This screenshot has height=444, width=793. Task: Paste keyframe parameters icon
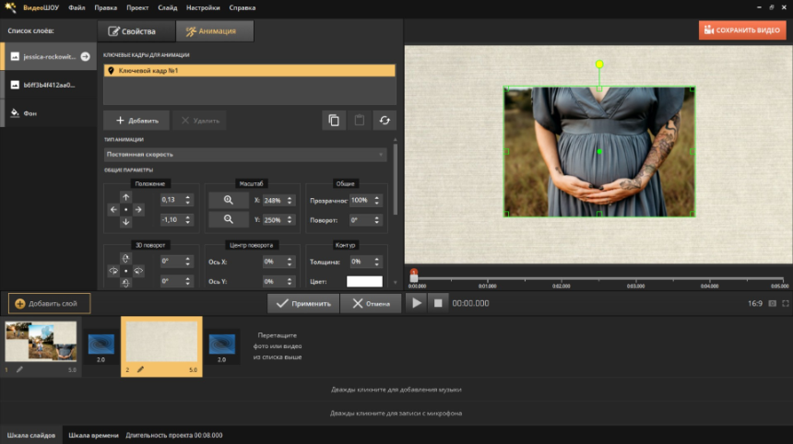pos(359,121)
